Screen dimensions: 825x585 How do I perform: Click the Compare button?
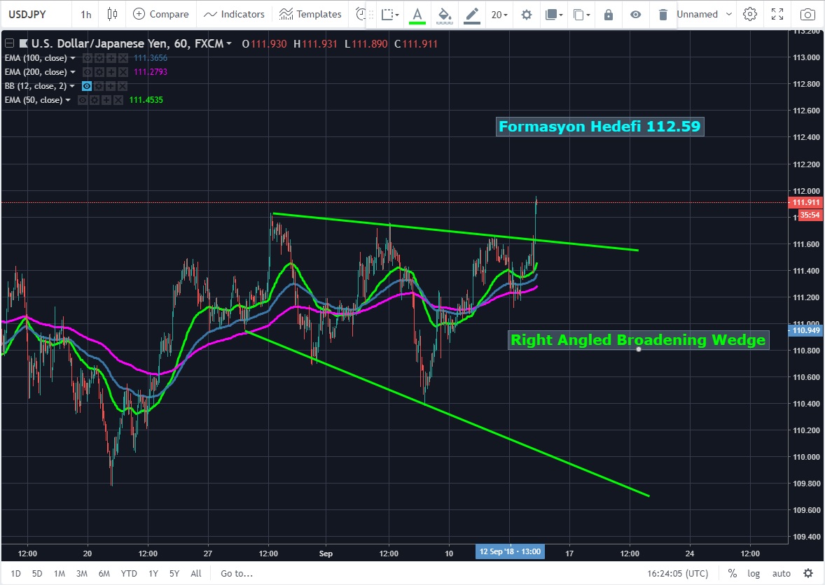coord(160,14)
